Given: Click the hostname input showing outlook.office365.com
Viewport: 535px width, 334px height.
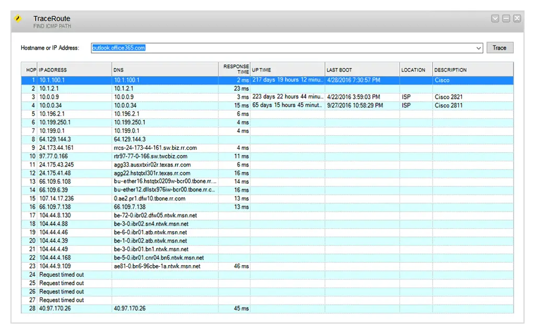Looking at the screenshot, I should point(209,47).
